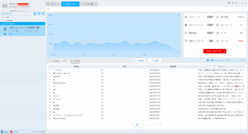Go to page 4 of results
Screen dimensions: 248x134
click(x=156, y=124)
